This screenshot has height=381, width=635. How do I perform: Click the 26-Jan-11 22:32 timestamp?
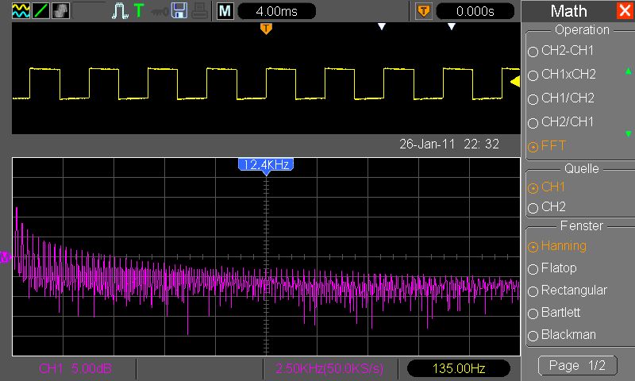tap(449, 144)
